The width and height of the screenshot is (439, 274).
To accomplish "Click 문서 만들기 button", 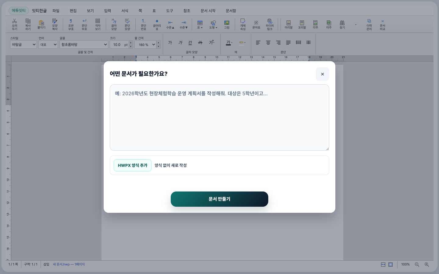I will pos(220,199).
